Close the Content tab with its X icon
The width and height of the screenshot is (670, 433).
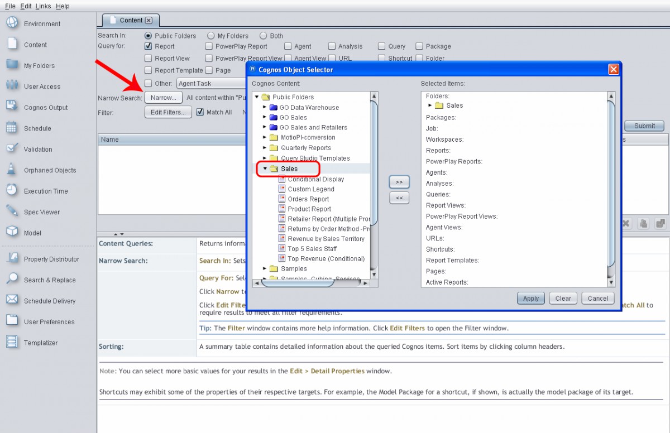(x=149, y=21)
